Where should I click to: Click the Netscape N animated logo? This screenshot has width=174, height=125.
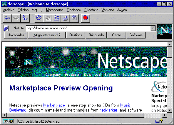pyautogui.click(x=165, y=32)
